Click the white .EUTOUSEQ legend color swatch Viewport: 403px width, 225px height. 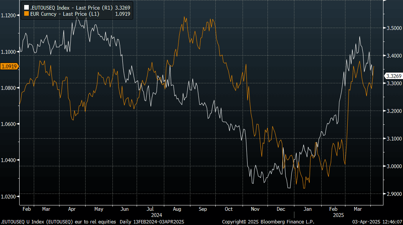26,7
